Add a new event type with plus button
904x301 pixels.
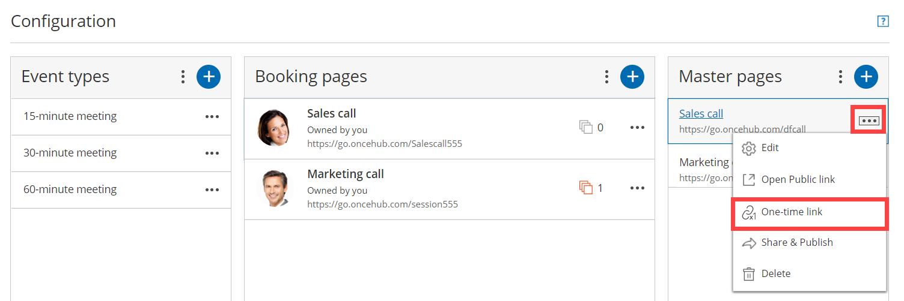click(x=209, y=77)
